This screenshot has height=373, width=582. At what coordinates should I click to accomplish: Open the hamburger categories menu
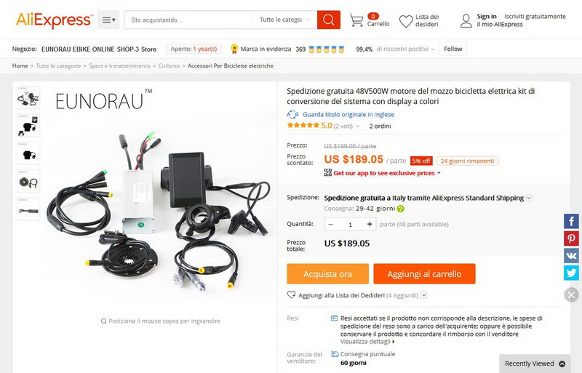(108, 20)
